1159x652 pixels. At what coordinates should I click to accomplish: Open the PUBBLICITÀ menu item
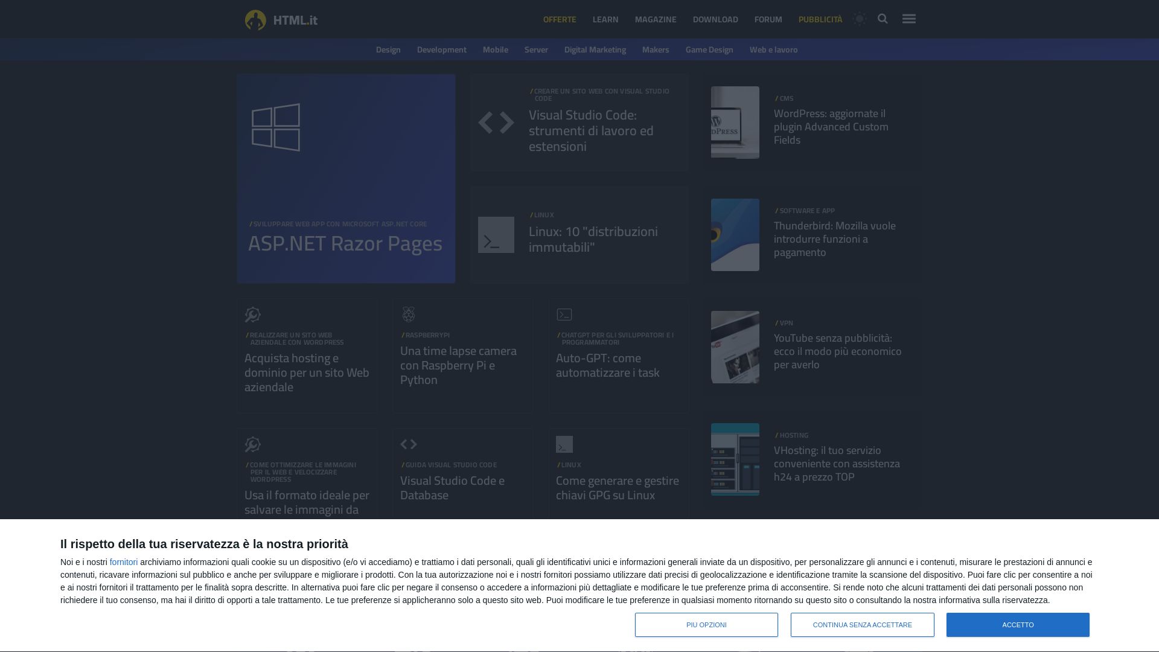tap(820, 19)
